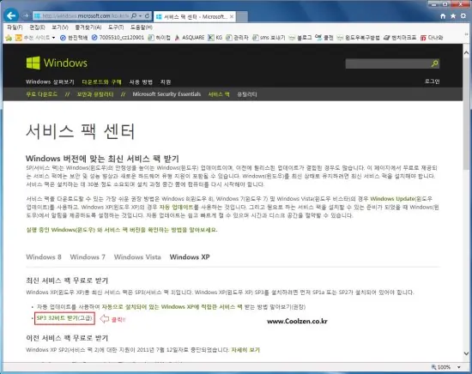Click the browser forward arrow button

[26, 15]
